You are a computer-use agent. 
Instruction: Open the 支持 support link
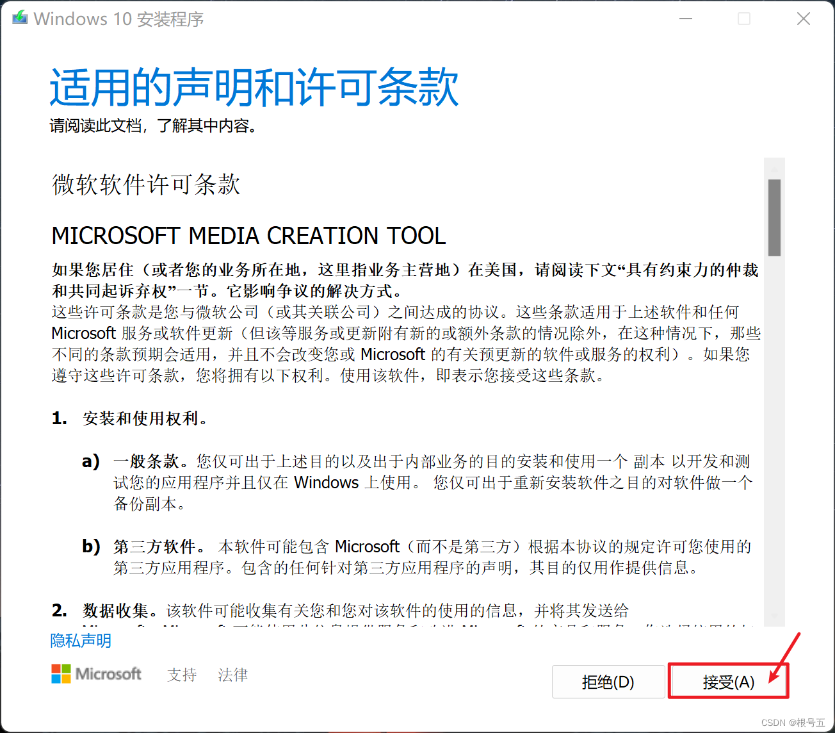coord(182,675)
